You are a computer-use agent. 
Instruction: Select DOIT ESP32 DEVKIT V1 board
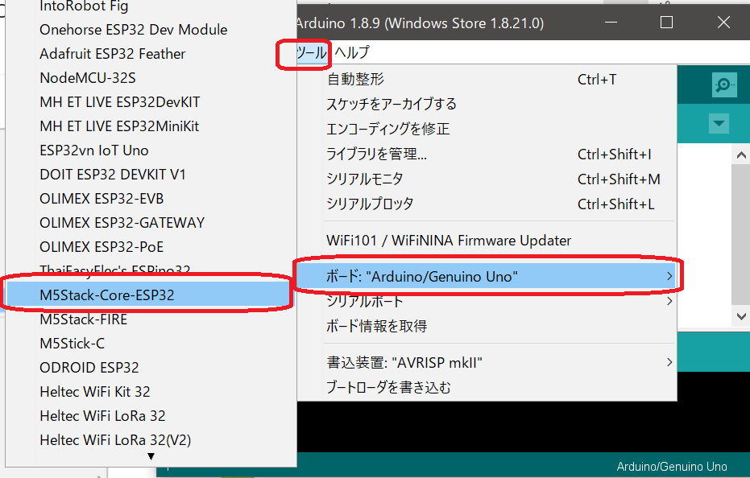[x=151, y=175]
